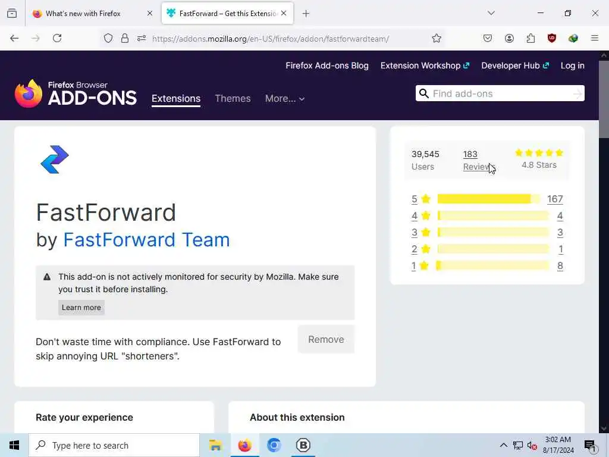The width and height of the screenshot is (609, 457).
Task: Reload the current page
Action: click(x=57, y=38)
